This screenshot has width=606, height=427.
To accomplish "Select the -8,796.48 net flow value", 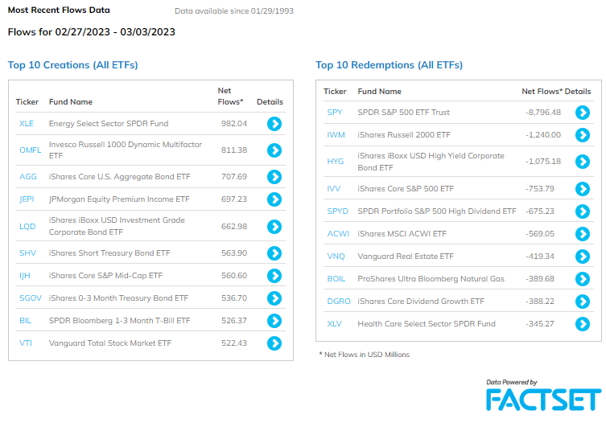I will (x=543, y=113).
